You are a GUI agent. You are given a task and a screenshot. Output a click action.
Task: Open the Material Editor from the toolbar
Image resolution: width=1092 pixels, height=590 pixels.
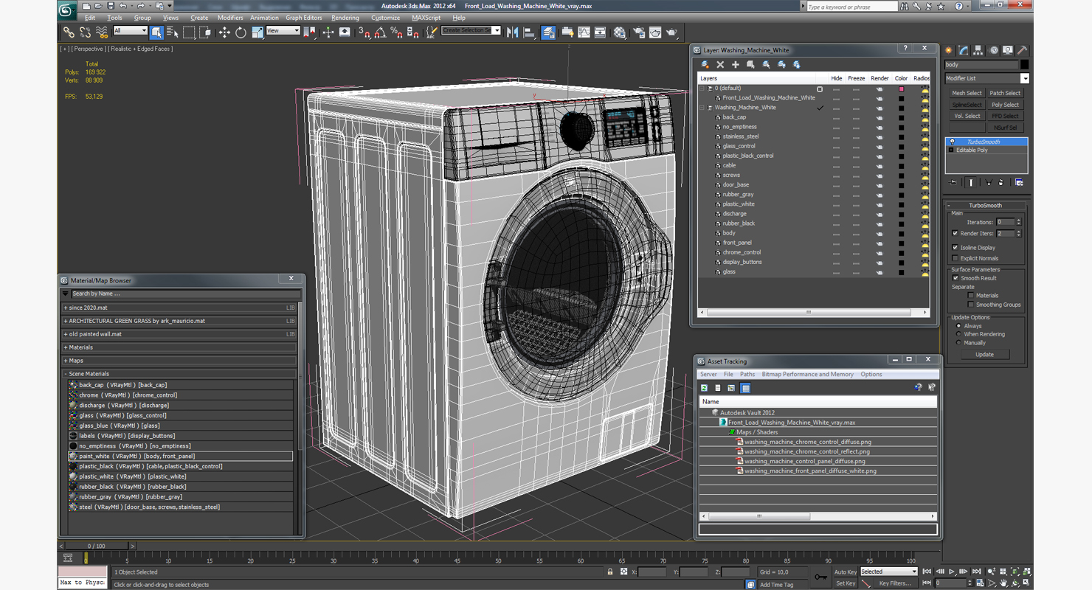coord(620,32)
